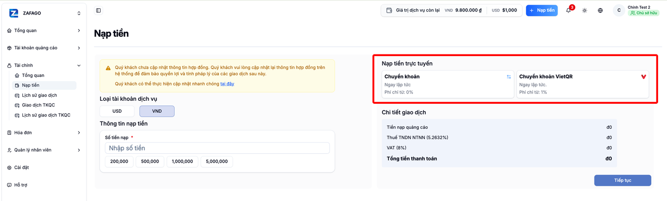Click the Zafago logo icon
The height and width of the screenshot is (201, 667).
[x=14, y=13]
